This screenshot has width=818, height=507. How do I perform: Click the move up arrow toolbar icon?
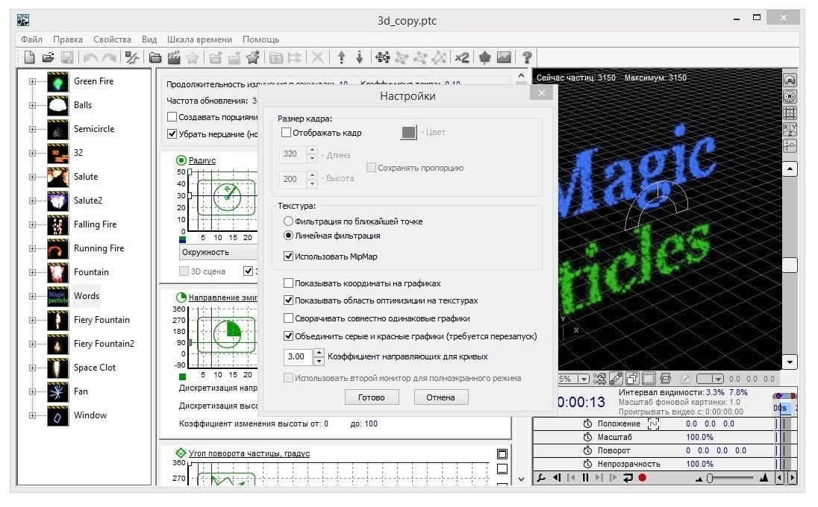click(x=341, y=57)
